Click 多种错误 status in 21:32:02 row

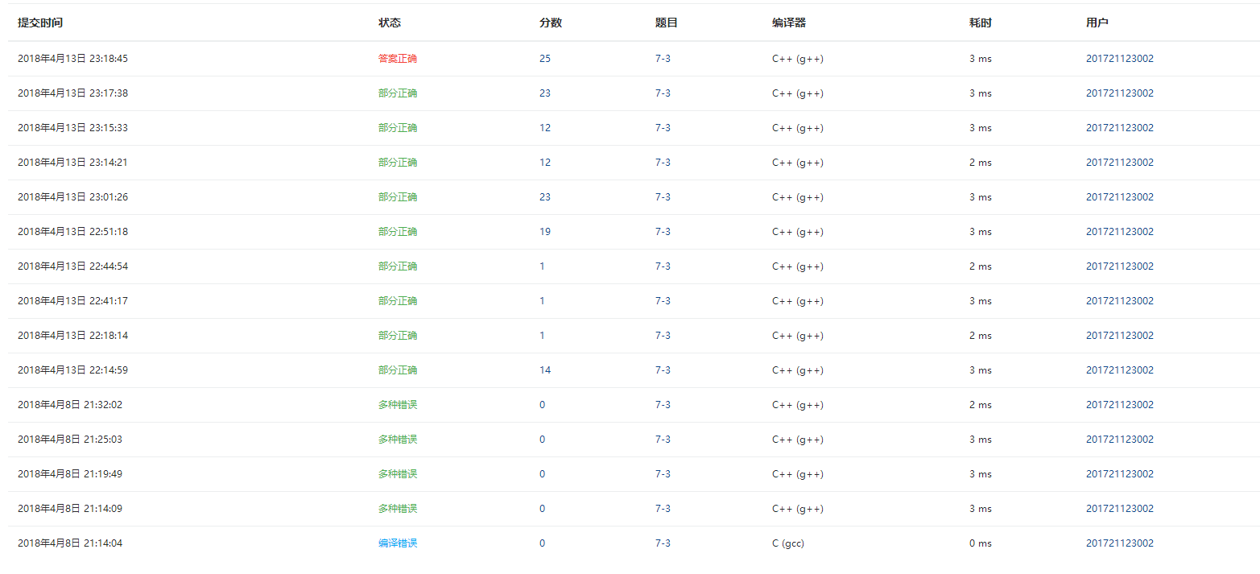point(398,405)
